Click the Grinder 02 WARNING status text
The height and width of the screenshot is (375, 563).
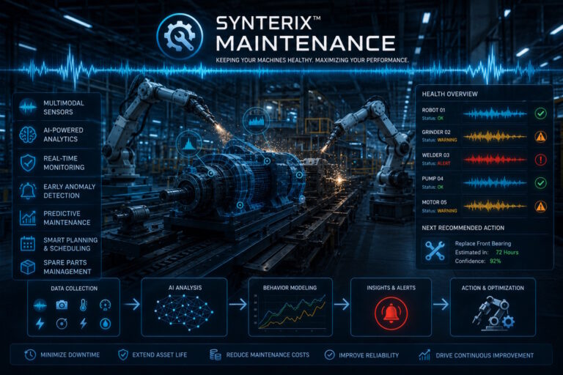[447, 140]
